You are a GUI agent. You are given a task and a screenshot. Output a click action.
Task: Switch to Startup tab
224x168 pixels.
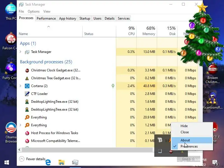coord(85,18)
